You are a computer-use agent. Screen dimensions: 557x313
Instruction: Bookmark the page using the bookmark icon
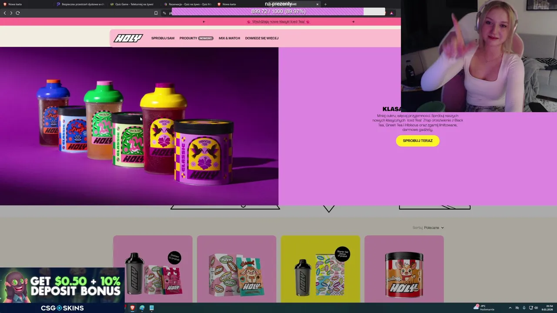coord(156,13)
